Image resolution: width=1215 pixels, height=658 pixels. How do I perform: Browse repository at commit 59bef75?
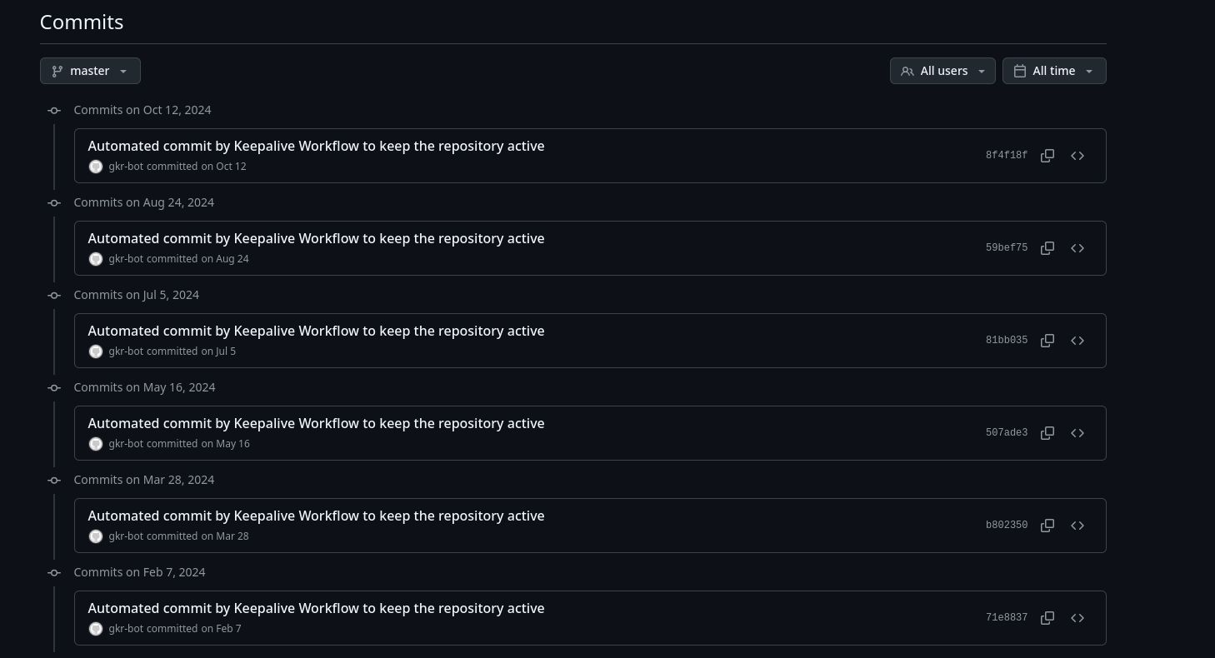[x=1077, y=248]
